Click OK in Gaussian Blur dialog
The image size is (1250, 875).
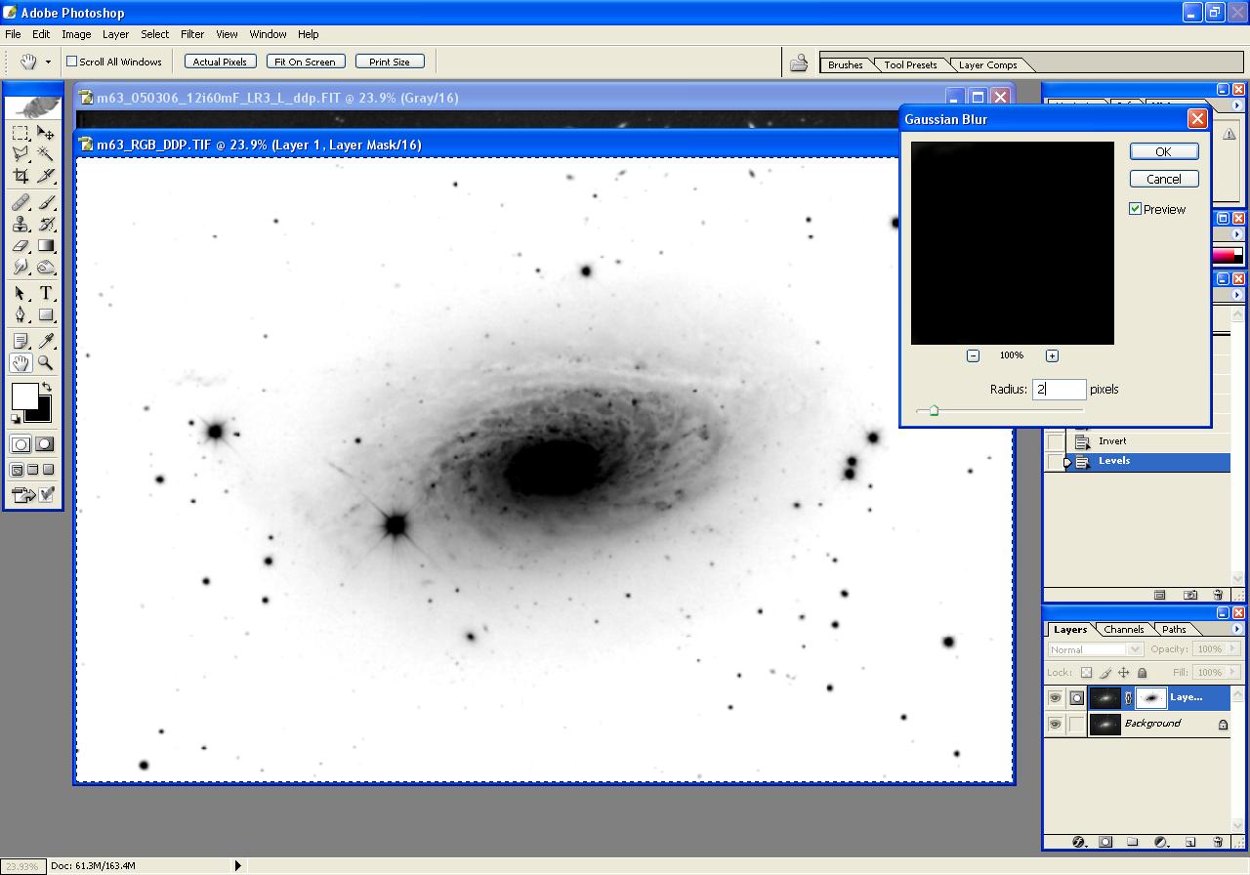[1163, 151]
